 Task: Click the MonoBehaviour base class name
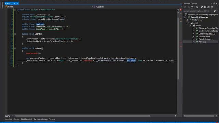48,10
